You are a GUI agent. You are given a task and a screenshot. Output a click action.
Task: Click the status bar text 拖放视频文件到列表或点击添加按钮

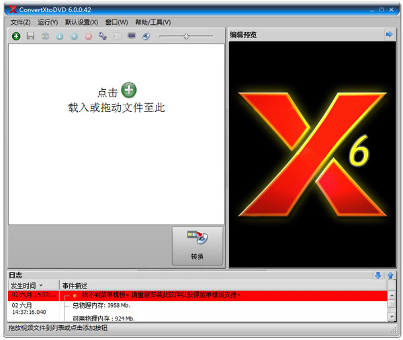[x=58, y=328]
